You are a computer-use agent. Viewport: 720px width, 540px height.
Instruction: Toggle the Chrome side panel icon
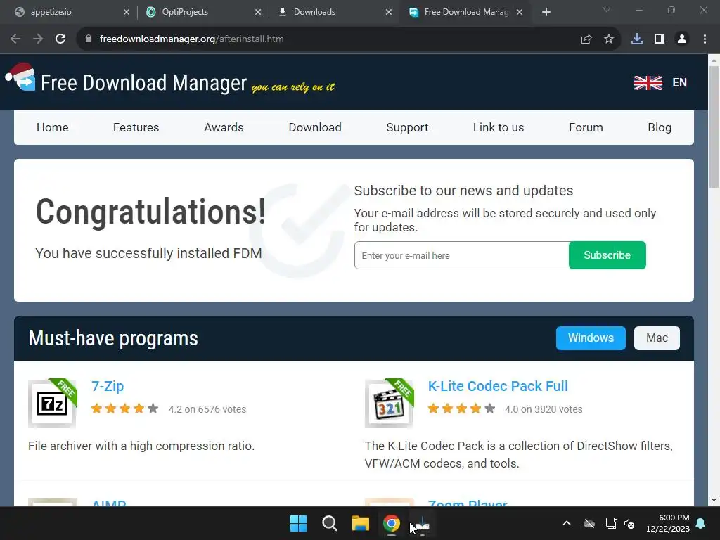pos(660,39)
